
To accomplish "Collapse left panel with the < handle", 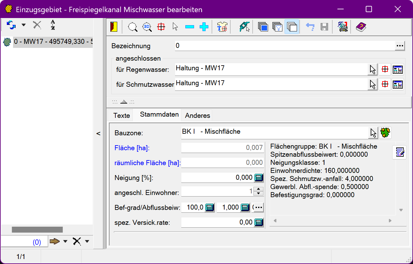I will (x=98, y=133).
